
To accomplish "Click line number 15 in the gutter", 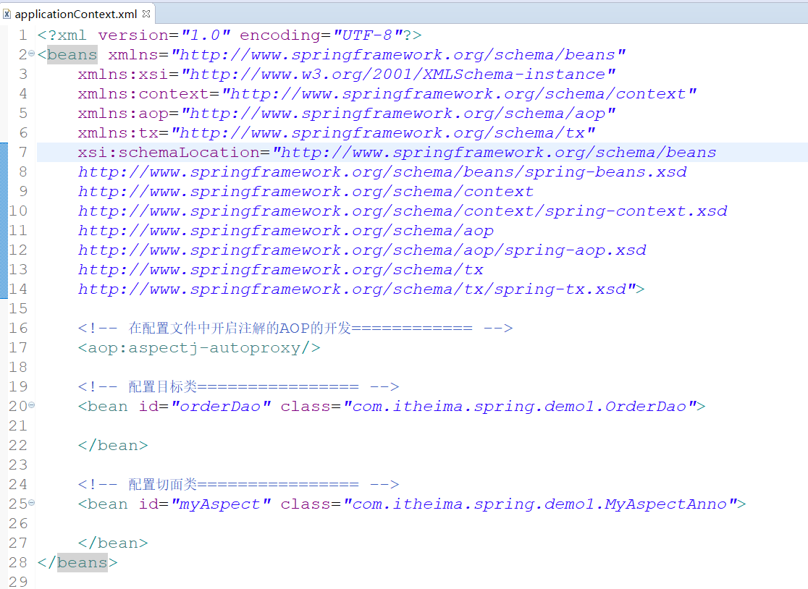I will (x=18, y=308).
